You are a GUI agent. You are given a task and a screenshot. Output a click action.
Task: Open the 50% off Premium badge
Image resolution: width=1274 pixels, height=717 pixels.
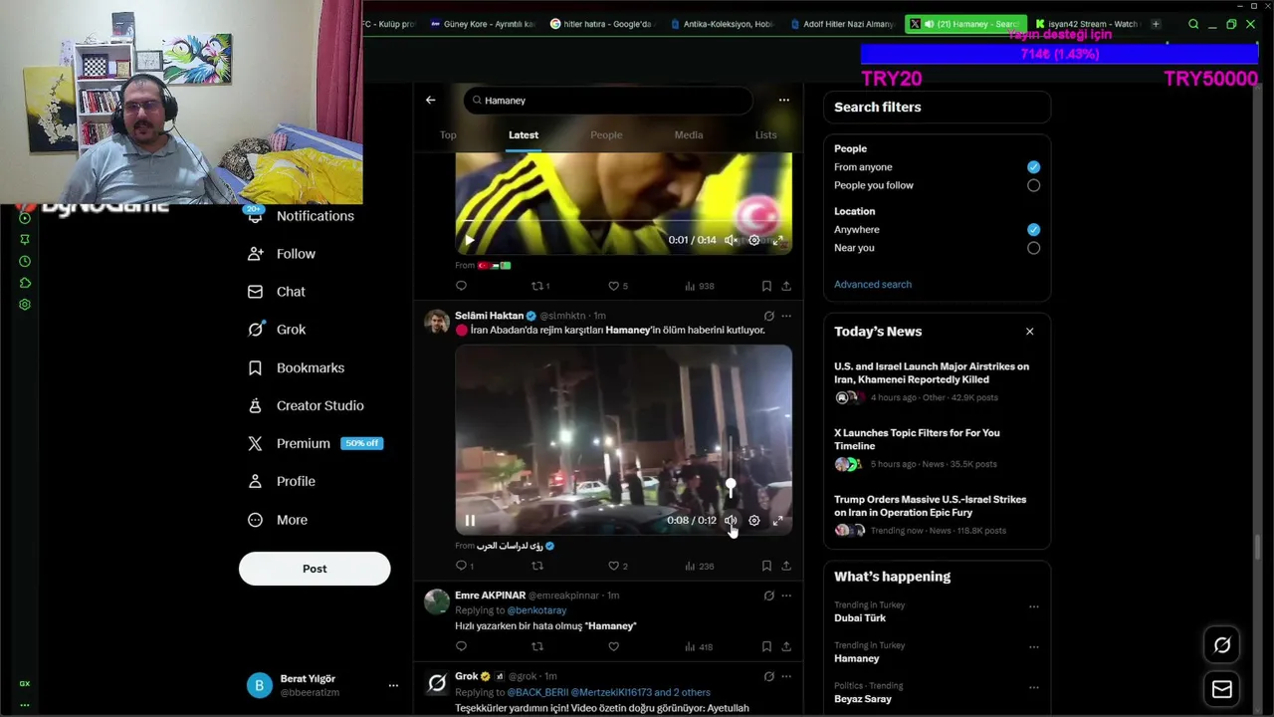click(x=361, y=443)
